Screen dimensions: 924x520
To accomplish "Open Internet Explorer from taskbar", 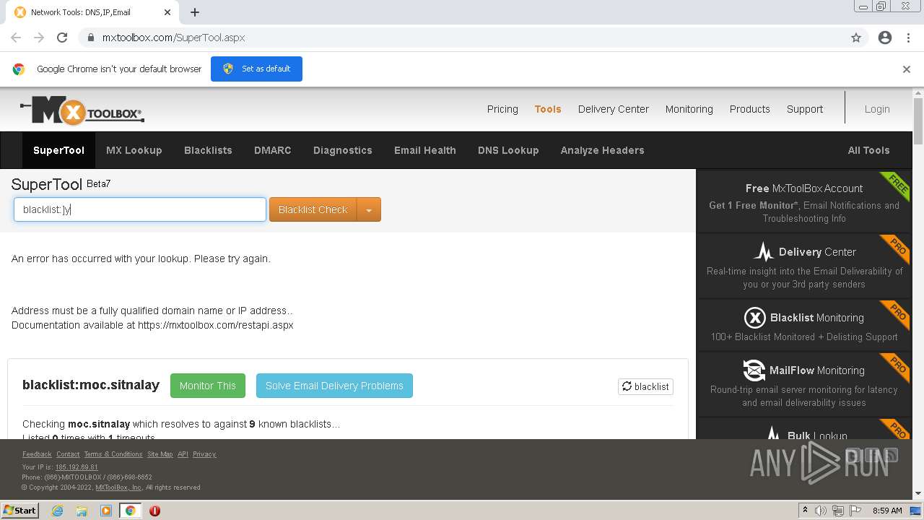I will (57, 511).
